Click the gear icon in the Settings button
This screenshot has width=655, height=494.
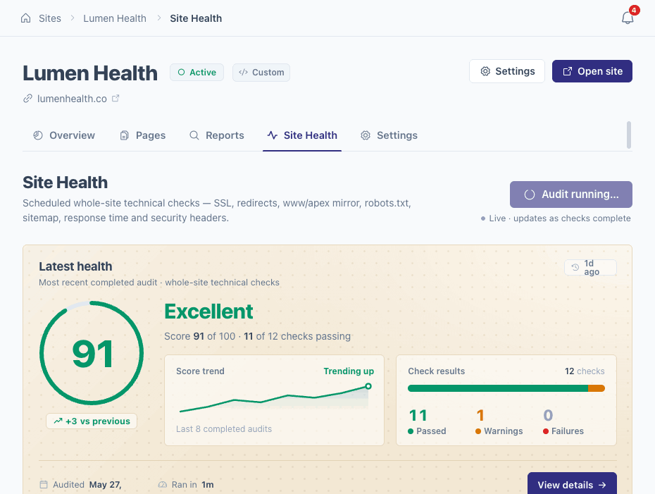coord(485,71)
